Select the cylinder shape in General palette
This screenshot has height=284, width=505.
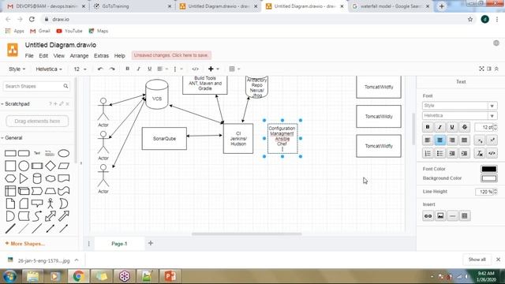(37, 178)
